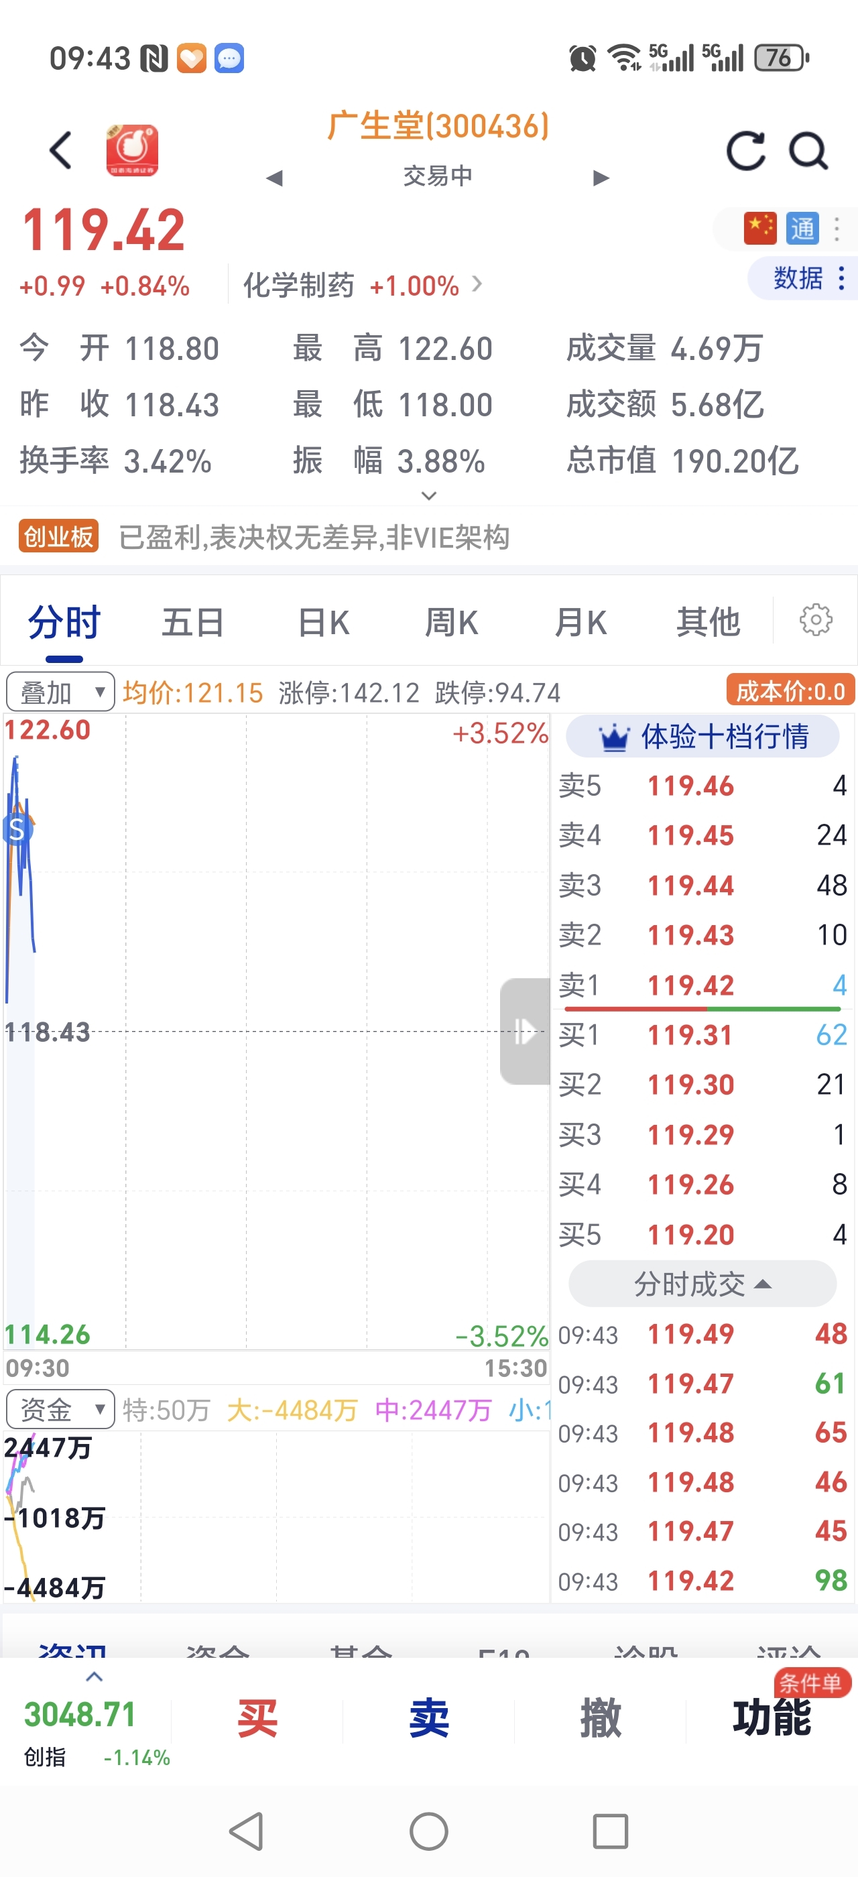This screenshot has height=1877, width=858.
Task: Switch to 月K chart tab
Action: [x=580, y=623]
